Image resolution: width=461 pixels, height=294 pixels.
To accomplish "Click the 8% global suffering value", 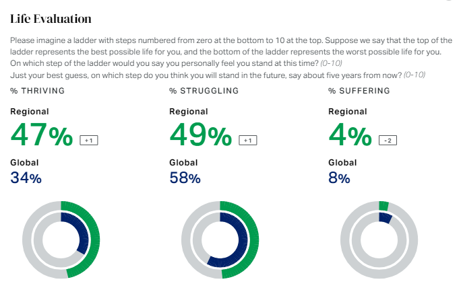I will 339,178.
